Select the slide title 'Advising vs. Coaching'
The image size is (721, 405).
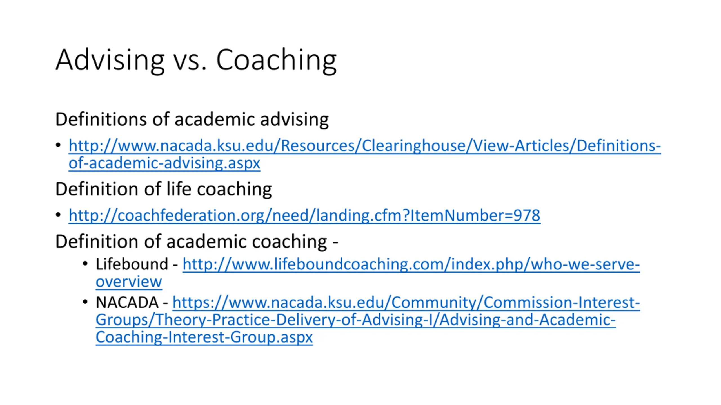[x=196, y=60]
